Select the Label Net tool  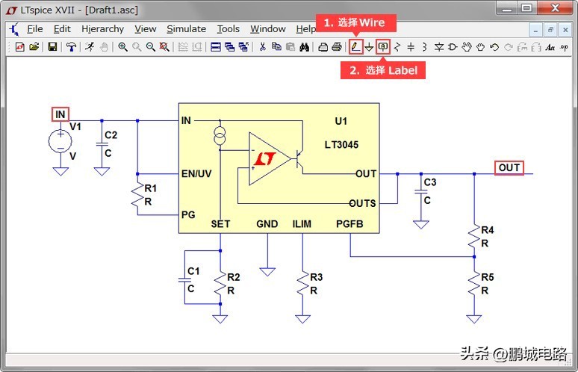383,47
